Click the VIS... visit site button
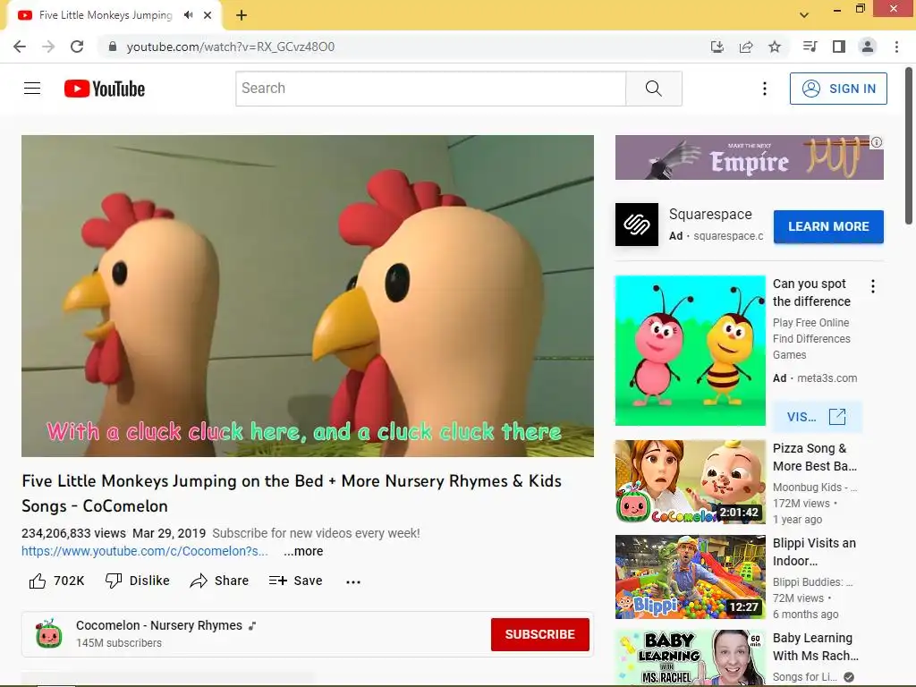This screenshot has width=916, height=687. (x=816, y=417)
